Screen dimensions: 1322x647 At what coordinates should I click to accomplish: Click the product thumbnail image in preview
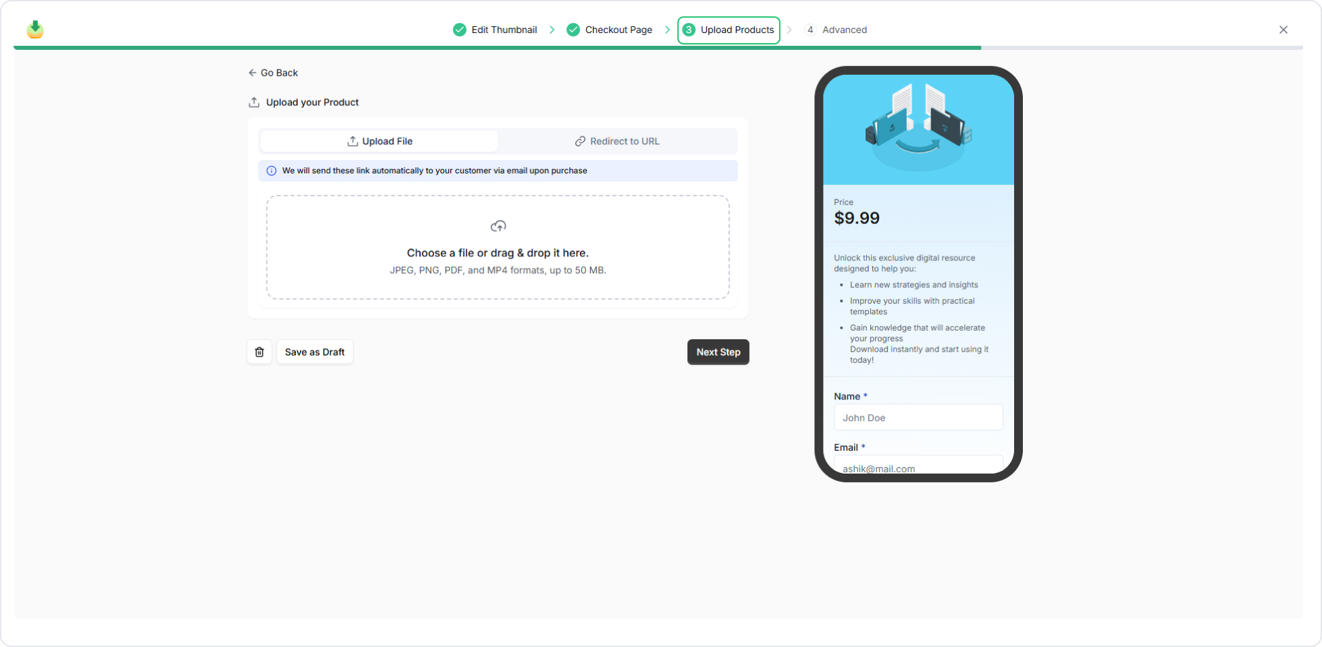tap(918, 129)
